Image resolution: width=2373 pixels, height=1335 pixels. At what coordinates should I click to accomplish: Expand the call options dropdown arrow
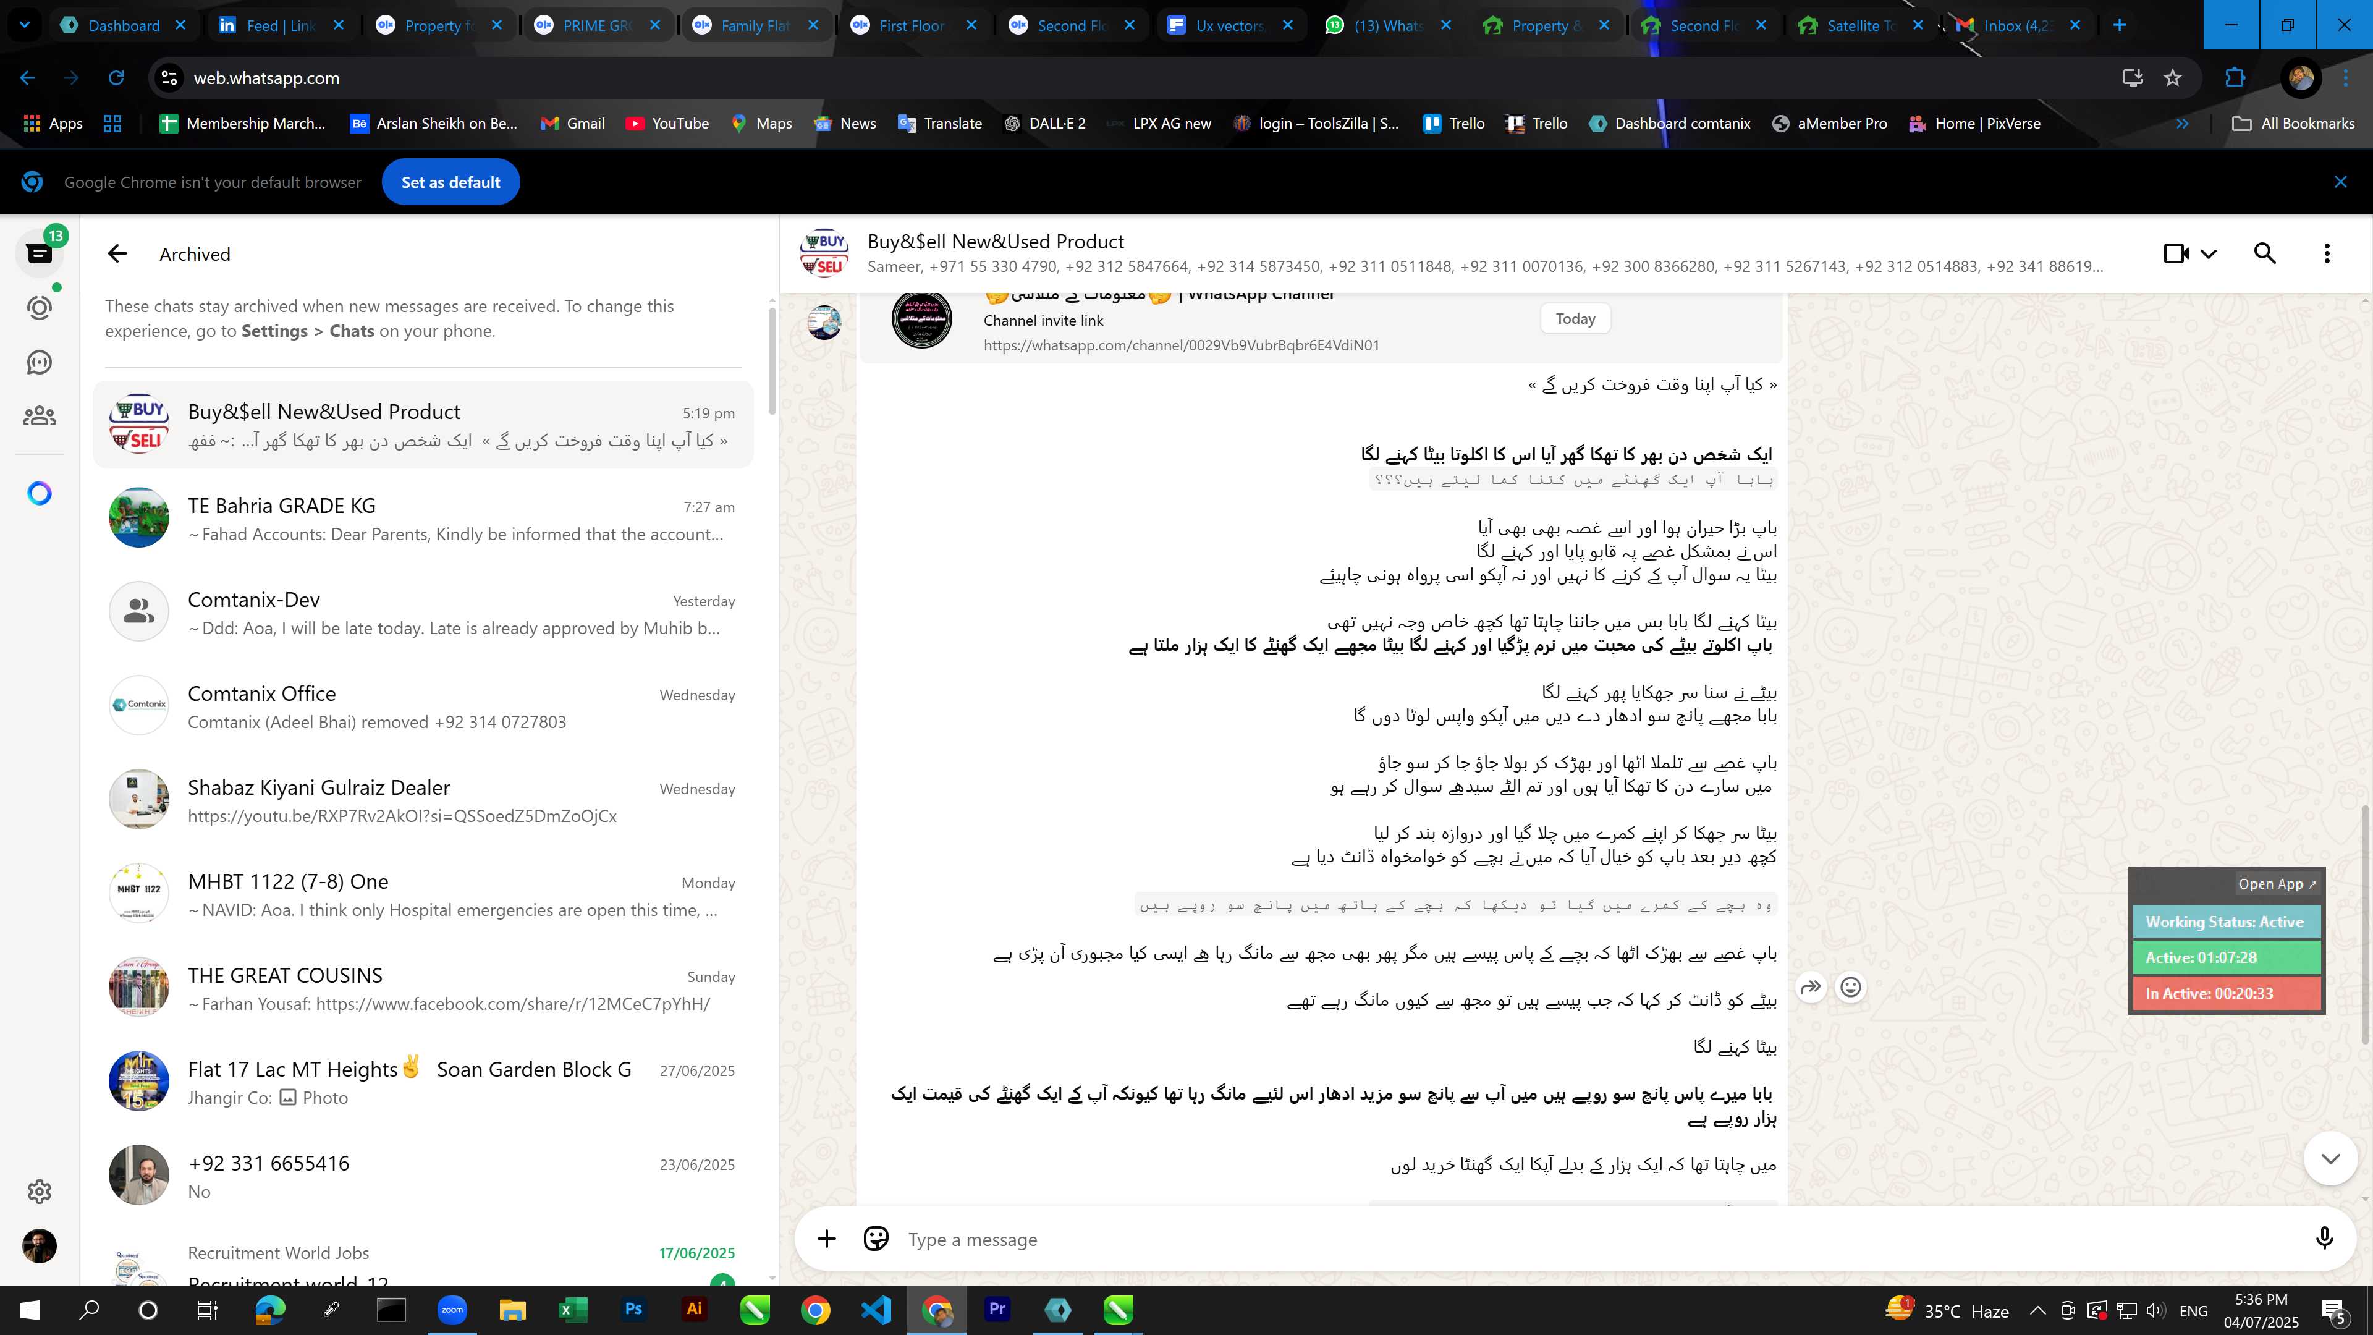pos(2208,253)
